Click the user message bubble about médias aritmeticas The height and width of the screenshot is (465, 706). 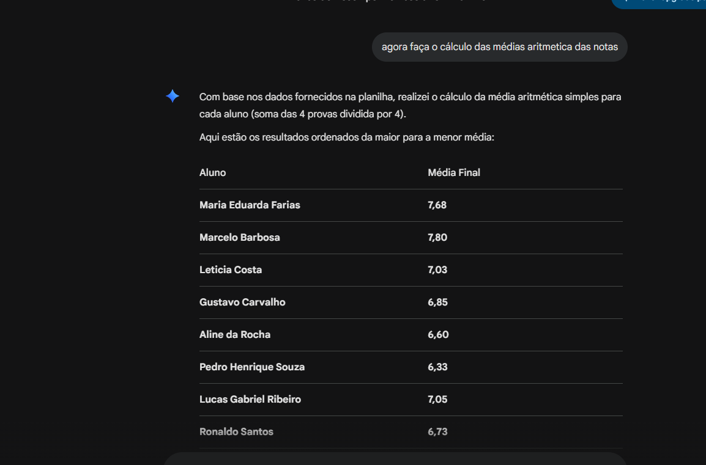pos(499,46)
